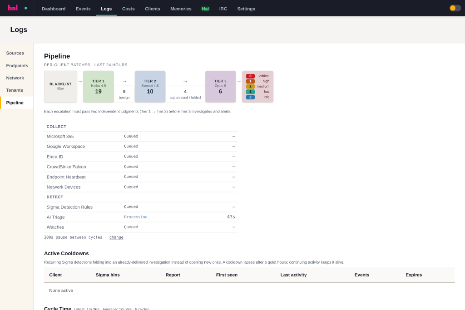The width and height of the screenshot is (465, 310).
Task: Go to the Settings tab
Action: (x=246, y=9)
